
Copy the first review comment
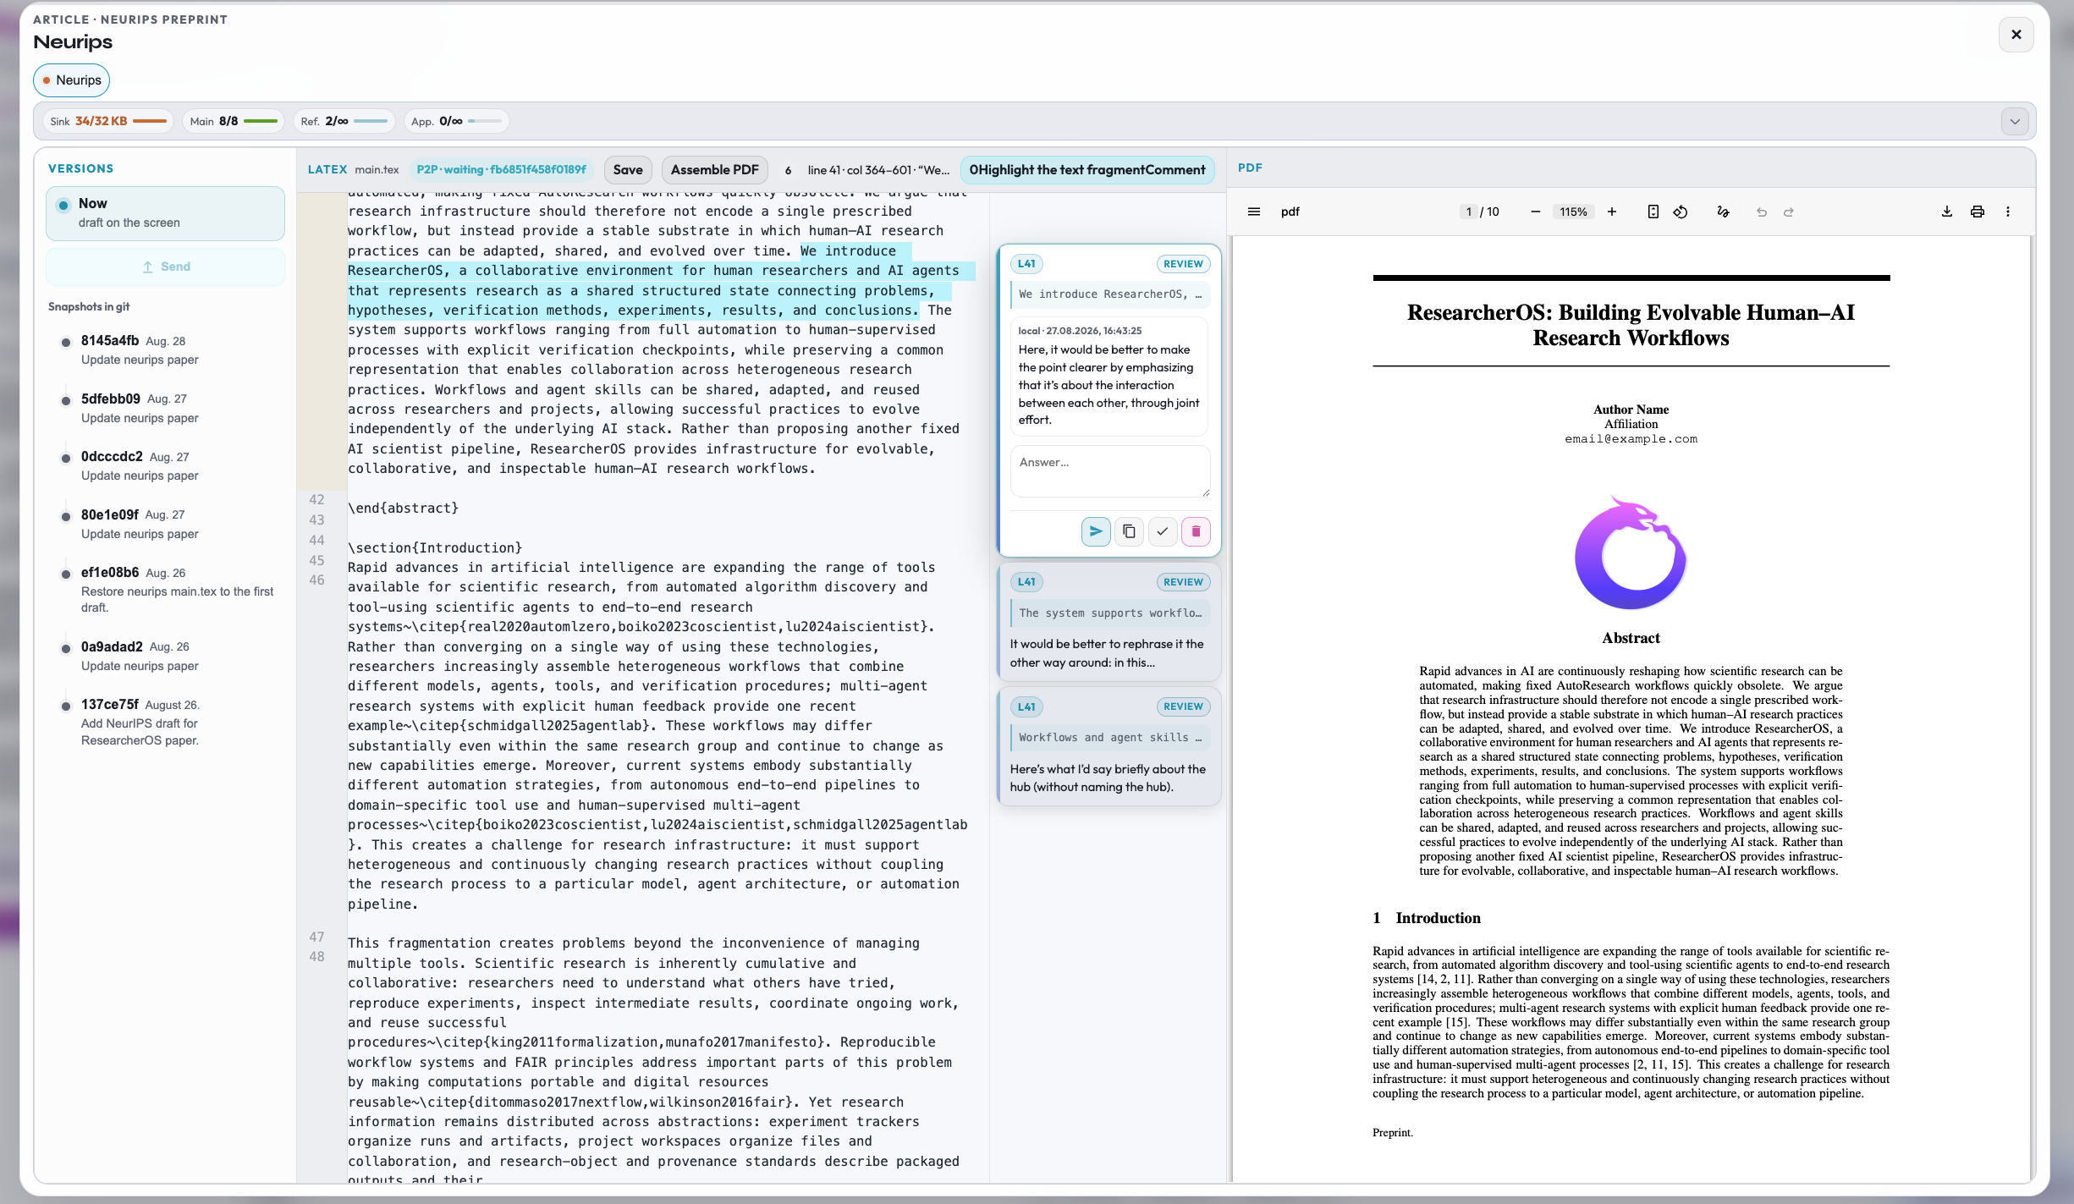(x=1129, y=531)
